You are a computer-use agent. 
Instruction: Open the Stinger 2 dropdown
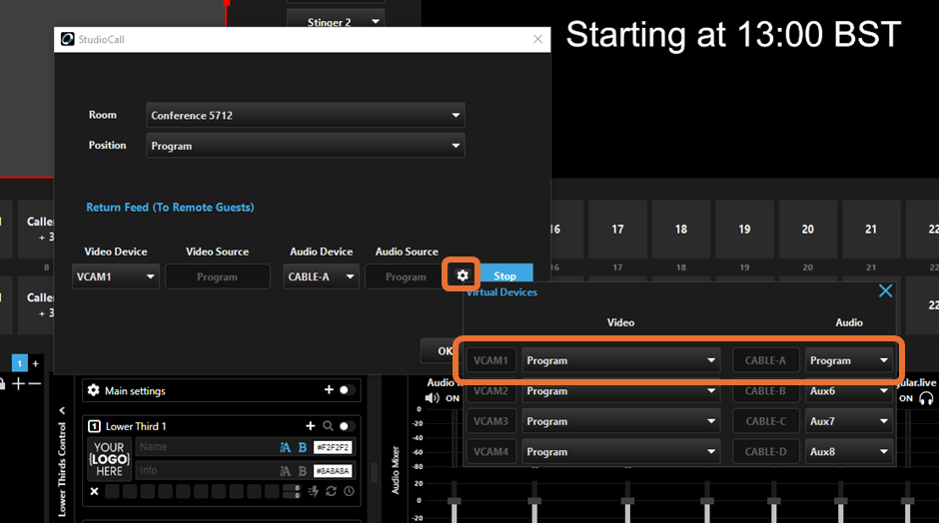(x=336, y=20)
